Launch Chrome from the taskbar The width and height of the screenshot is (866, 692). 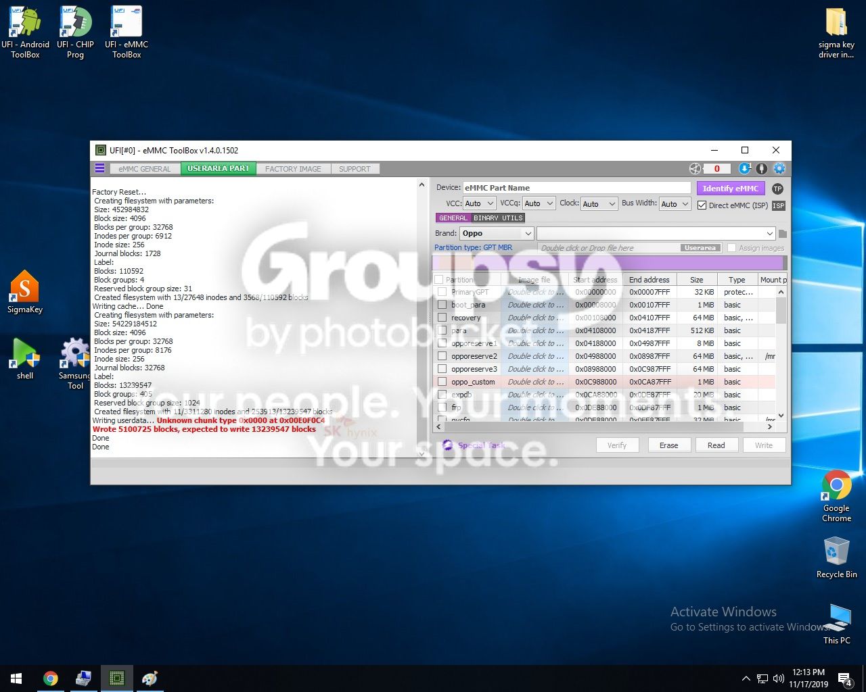50,678
